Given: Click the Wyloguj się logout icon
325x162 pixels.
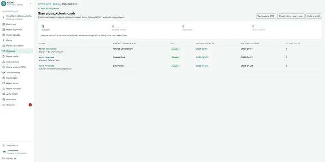Looking at the screenshot, I should point(3,158).
